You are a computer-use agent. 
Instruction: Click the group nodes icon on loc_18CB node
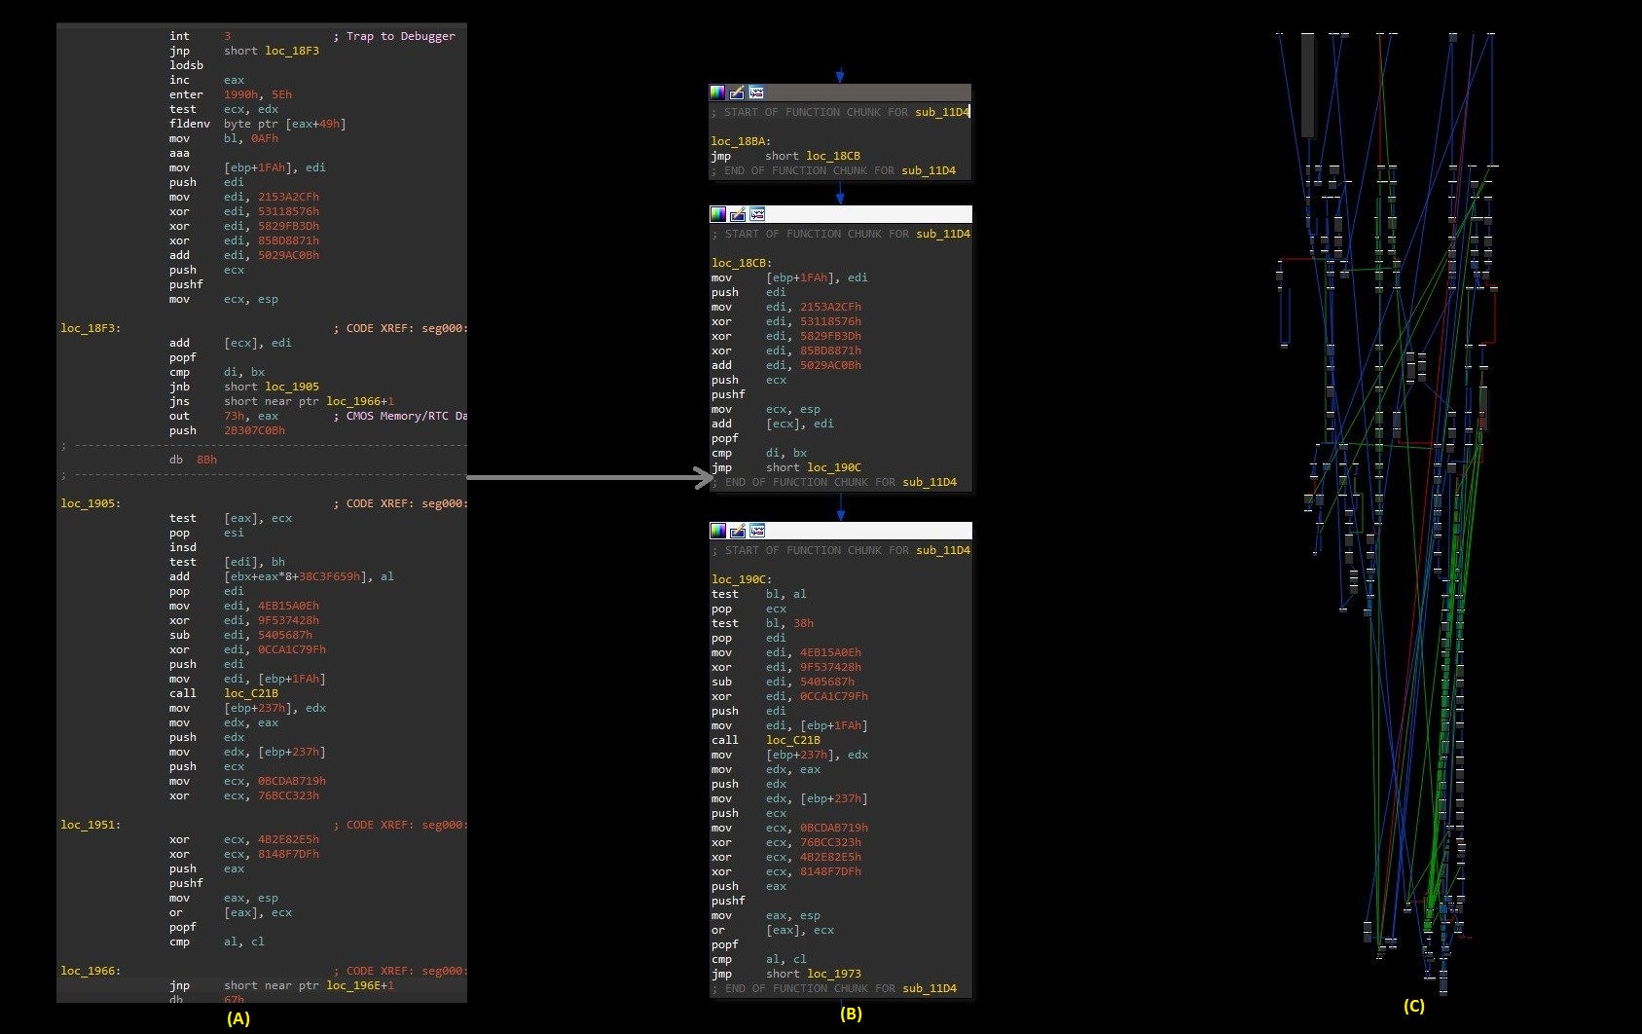(x=757, y=214)
